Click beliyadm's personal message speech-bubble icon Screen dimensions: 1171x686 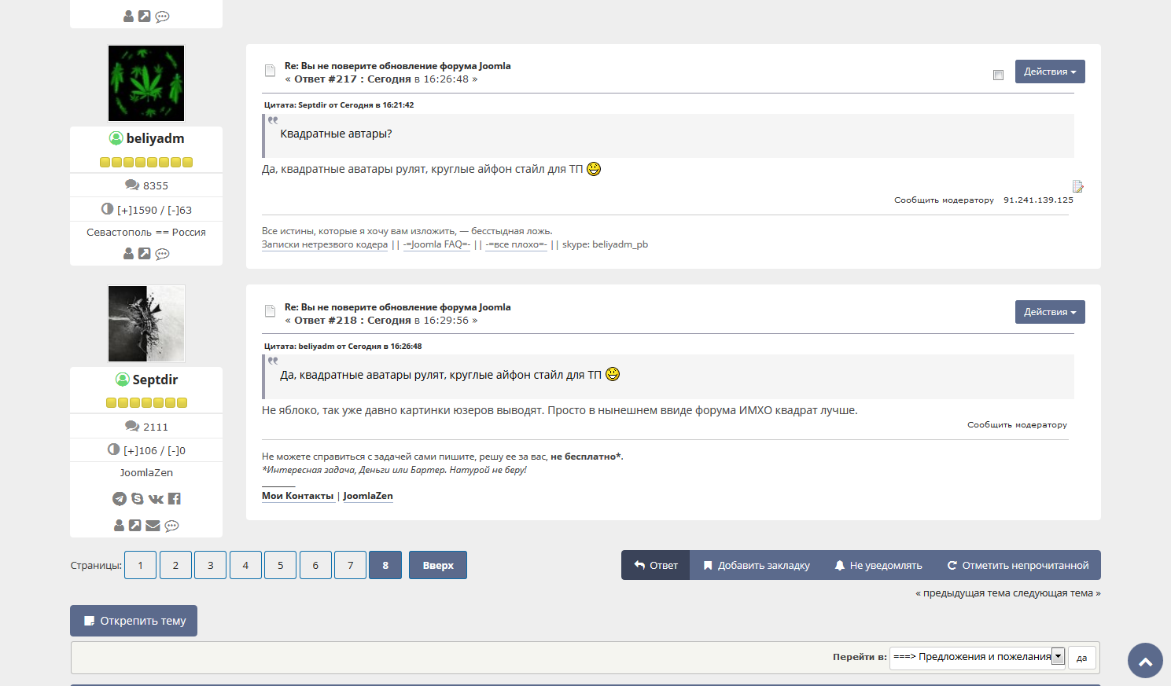[x=163, y=254]
